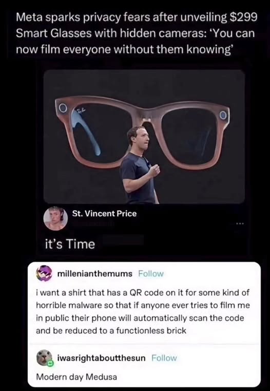270x391 pixels.
Task: Click the "Modern day Medusa" reply
Action: [x=76, y=377]
